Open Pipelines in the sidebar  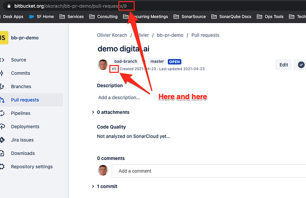tap(21, 113)
